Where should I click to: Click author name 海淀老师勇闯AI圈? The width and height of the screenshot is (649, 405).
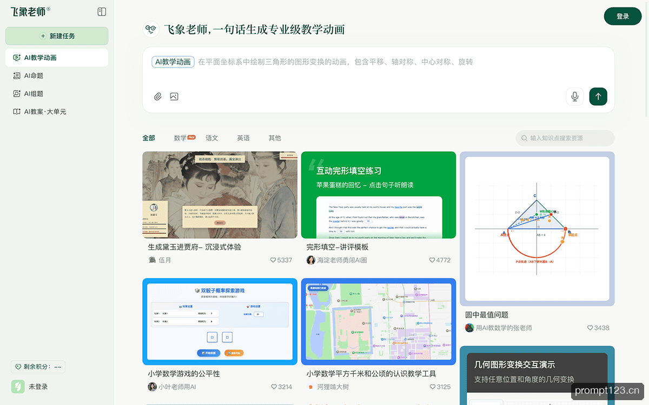(342, 260)
